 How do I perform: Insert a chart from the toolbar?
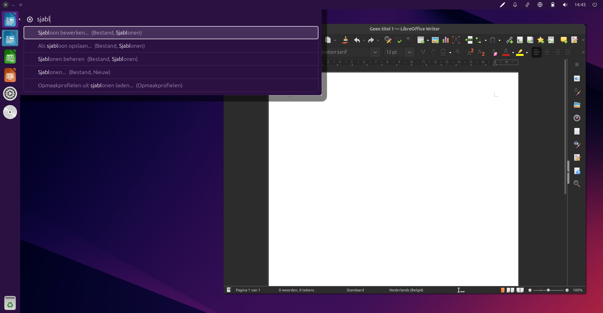[x=445, y=40]
